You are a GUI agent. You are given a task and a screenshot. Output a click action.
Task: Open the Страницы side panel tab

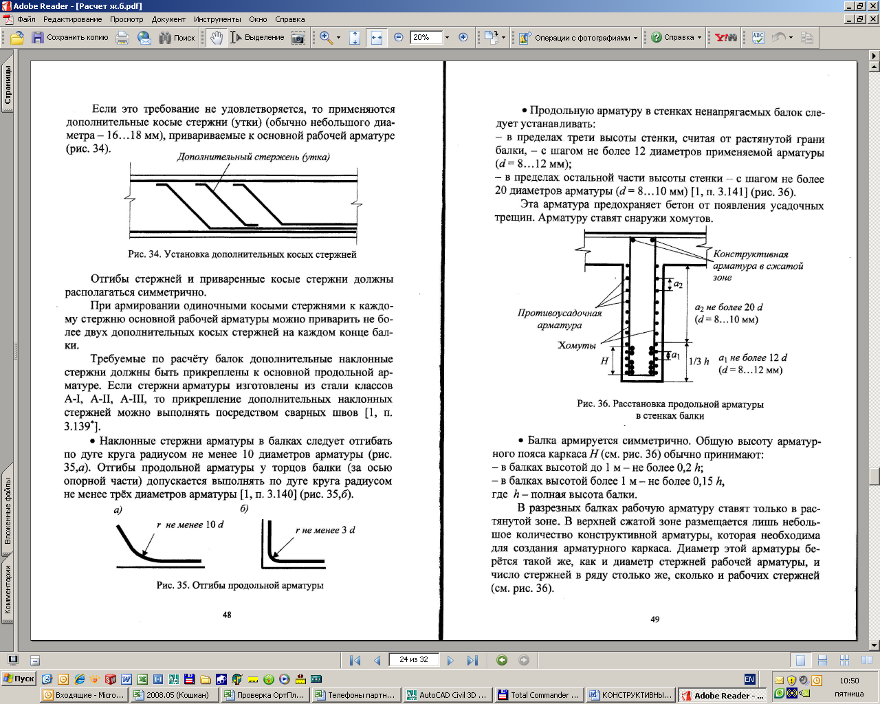click(8, 85)
